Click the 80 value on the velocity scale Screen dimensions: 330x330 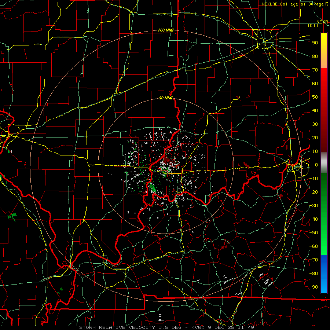[315, 56]
